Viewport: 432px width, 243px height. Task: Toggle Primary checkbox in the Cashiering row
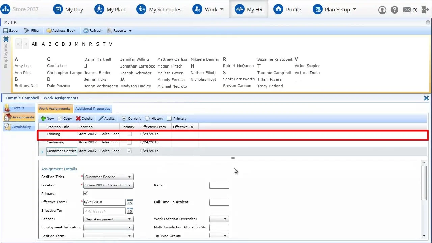[129, 142]
